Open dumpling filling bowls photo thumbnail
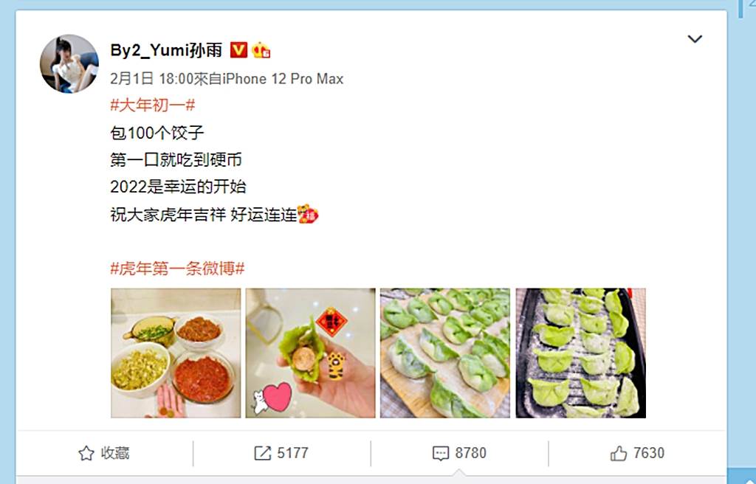 (176, 353)
